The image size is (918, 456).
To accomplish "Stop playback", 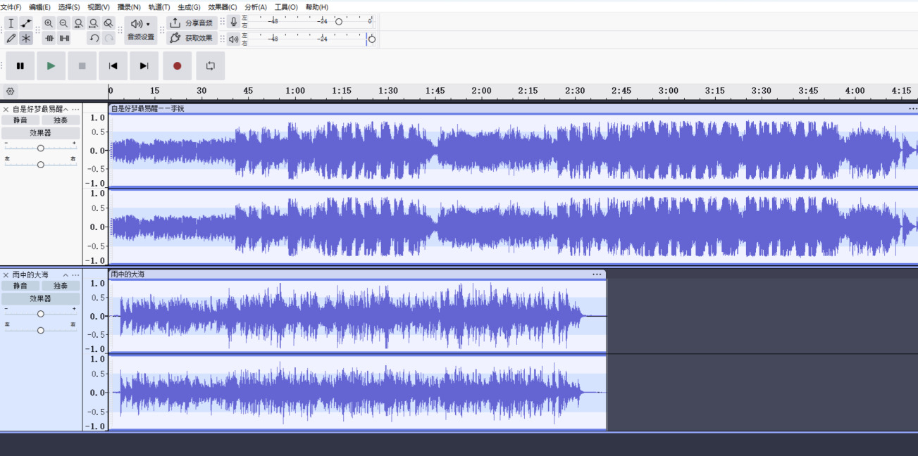I will [x=82, y=66].
